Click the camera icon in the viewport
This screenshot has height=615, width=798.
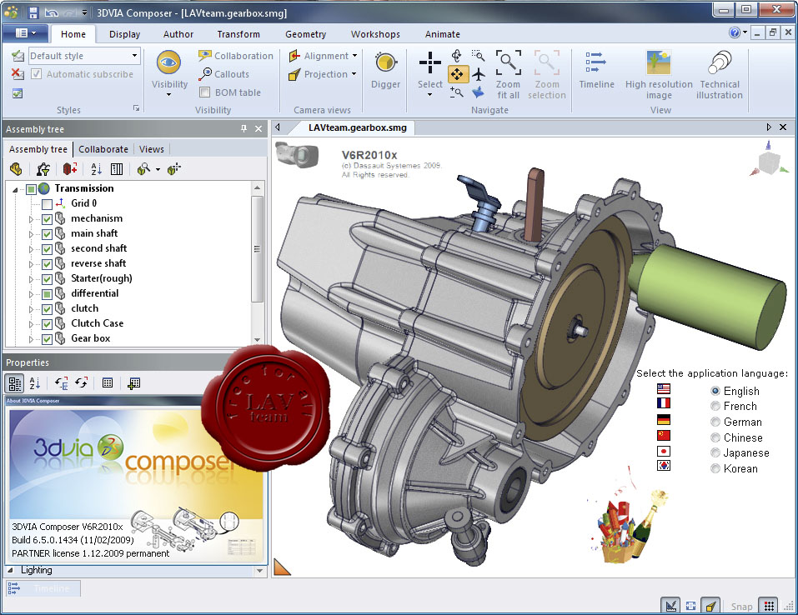click(x=297, y=155)
